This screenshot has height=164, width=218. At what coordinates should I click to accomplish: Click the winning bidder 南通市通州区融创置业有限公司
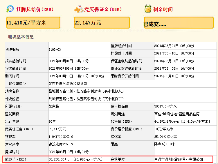[x=179, y=159]
